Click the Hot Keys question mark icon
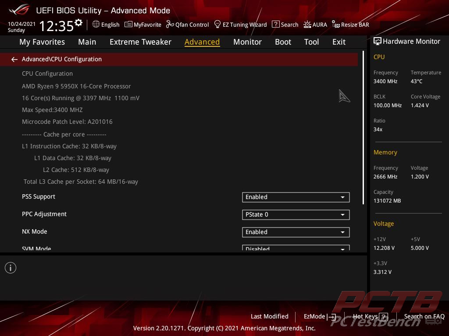Image resolution: width=449 pixels, height=336 pixels. (383, 317)
